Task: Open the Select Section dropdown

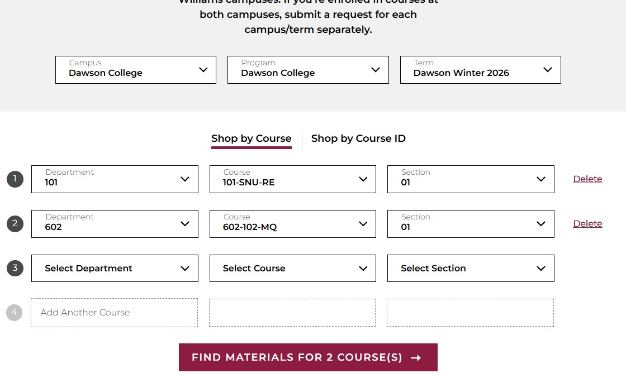Action: point(470,269)
